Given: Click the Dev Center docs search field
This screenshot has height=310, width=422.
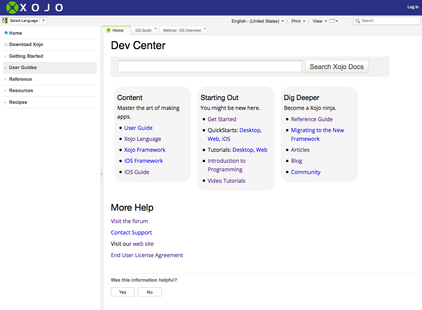Looking at the screenshot, I should click(209, 66).
